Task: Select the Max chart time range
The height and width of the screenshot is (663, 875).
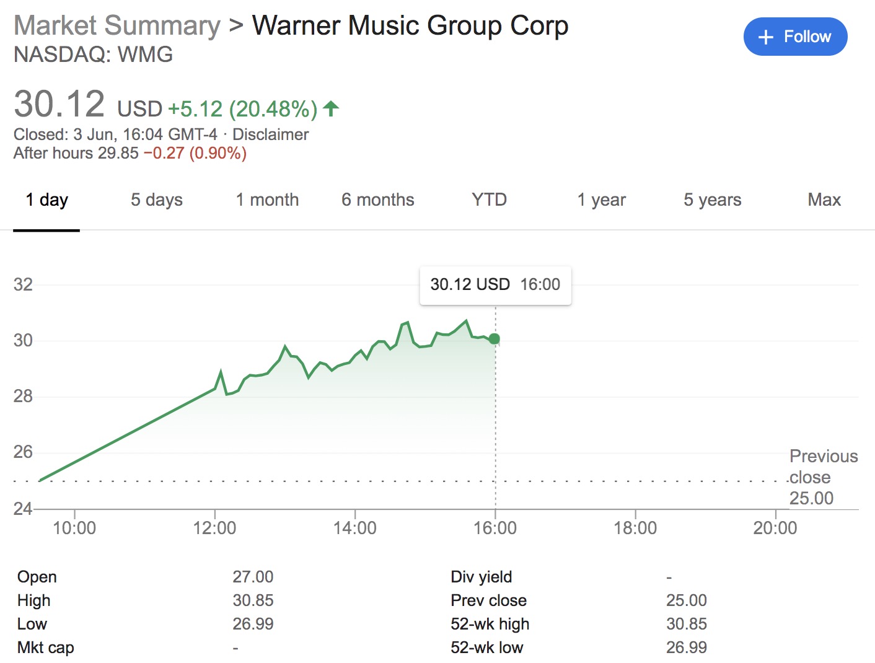Action: click(x=824, y=200)
